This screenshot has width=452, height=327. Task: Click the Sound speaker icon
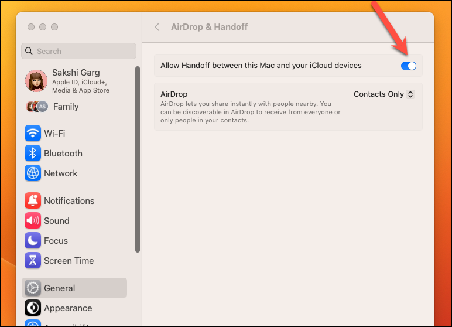tap(33, 220)
